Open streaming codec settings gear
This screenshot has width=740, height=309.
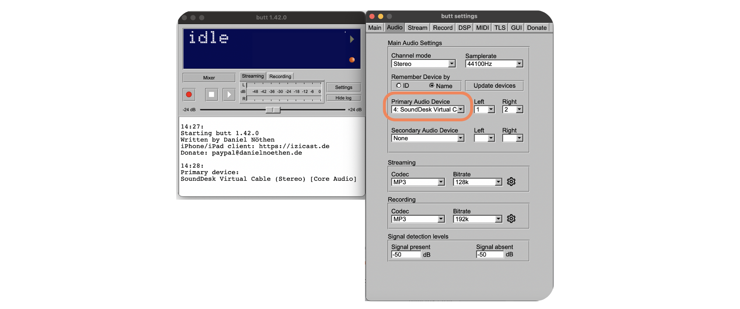(511, 182)
